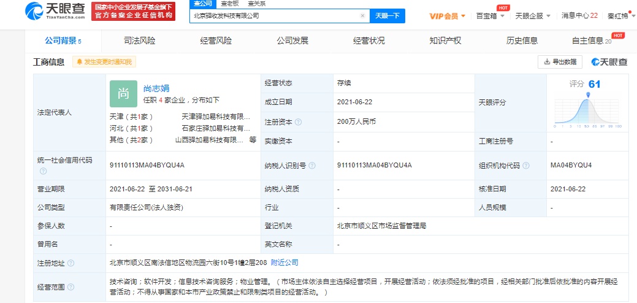
Task: Click the score value 61
Action: 594,84
